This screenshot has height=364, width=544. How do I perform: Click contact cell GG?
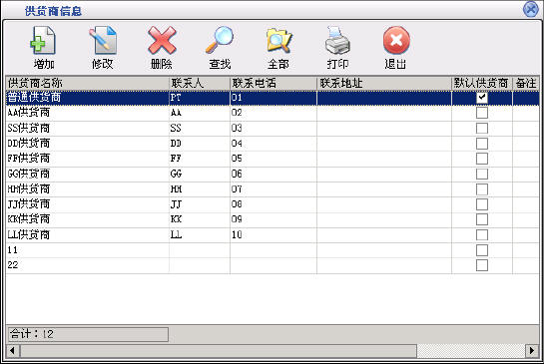tap(200, 174)
